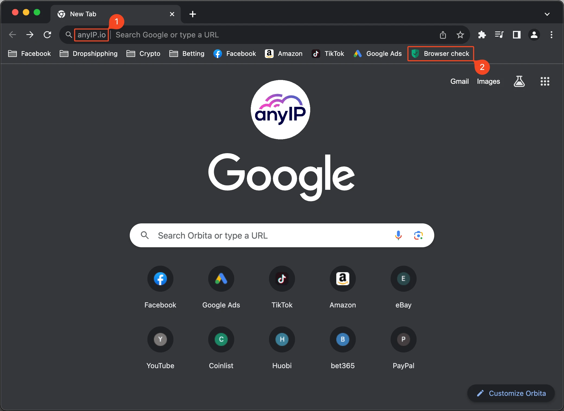Reload the current page

(x=47, y=35)
